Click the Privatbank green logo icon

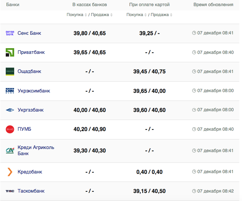click(10, 52)
